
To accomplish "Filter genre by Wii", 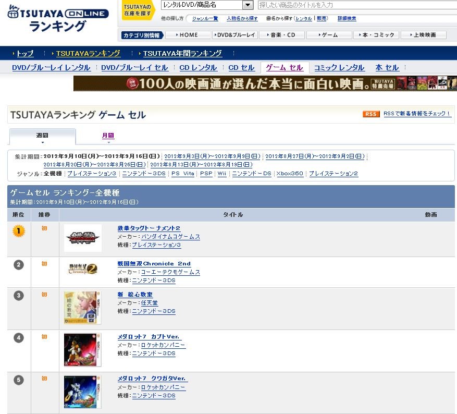I will (222, 174).
